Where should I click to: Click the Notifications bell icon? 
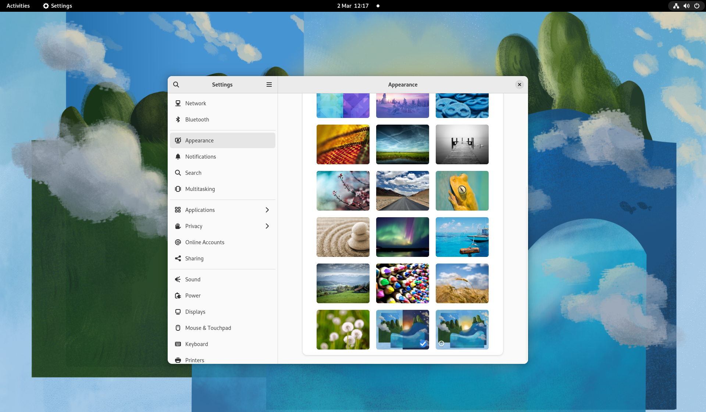tap(178, 157)
